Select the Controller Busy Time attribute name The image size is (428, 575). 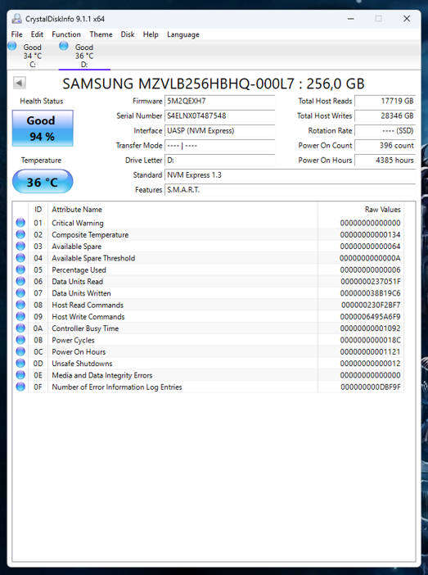click(85, 328)
